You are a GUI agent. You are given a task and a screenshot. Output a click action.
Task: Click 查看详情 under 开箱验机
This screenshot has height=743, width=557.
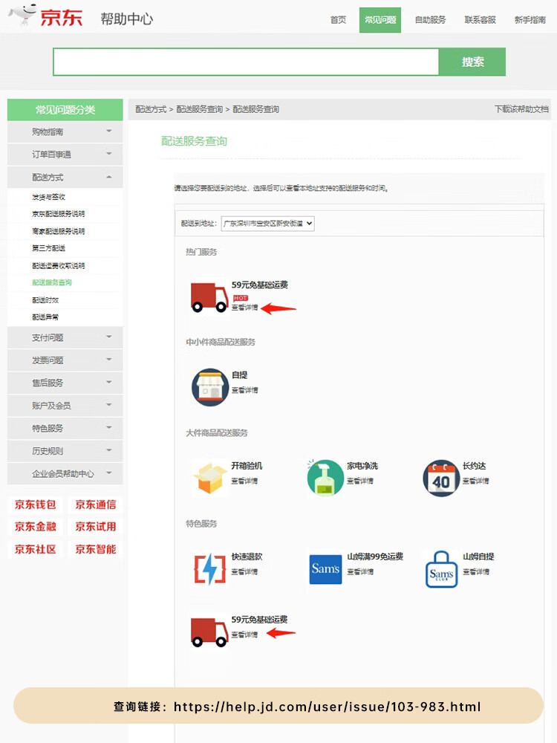[244, 481]
